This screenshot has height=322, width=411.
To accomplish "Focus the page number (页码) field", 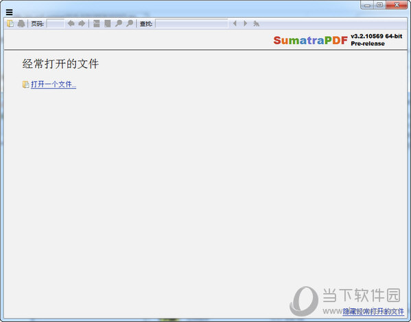I will click(56, 23).
